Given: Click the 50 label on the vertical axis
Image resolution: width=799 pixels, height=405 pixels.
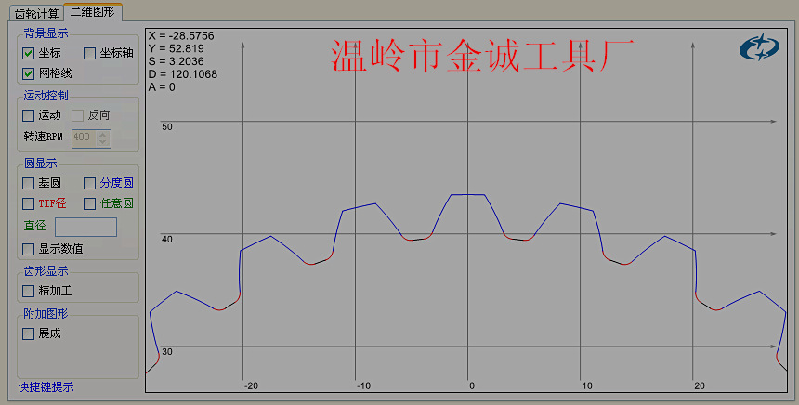Looking at the screenshot, I should 167,127.
